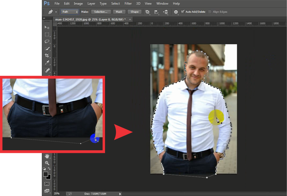The width and height of the screenshot is (287, 196).
Task: Open the path operations gear menu
Action: point(176,12)
